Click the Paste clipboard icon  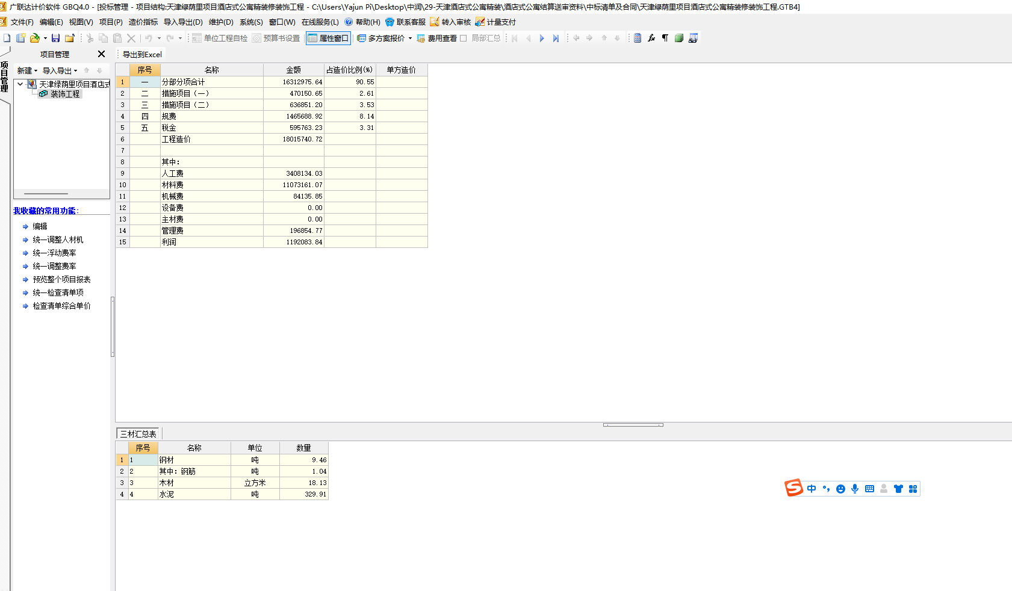coord(117,38)
